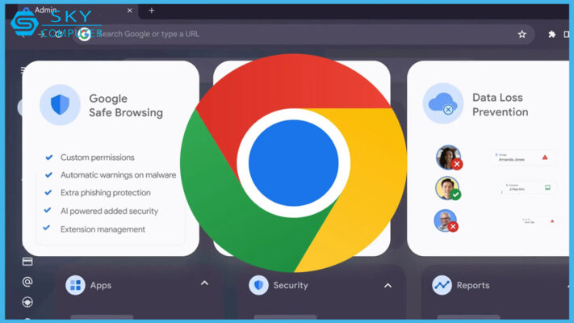Select the Chrome-style sidebar icon below @
Image resolution: width=574 pixels, height=323 pixels.
point(27,302)
